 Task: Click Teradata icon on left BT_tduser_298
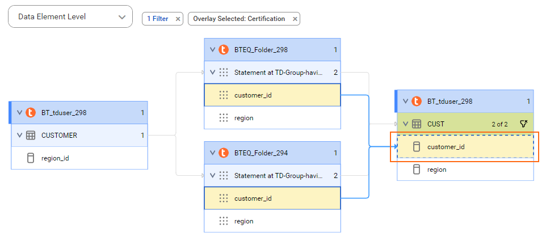31,113
